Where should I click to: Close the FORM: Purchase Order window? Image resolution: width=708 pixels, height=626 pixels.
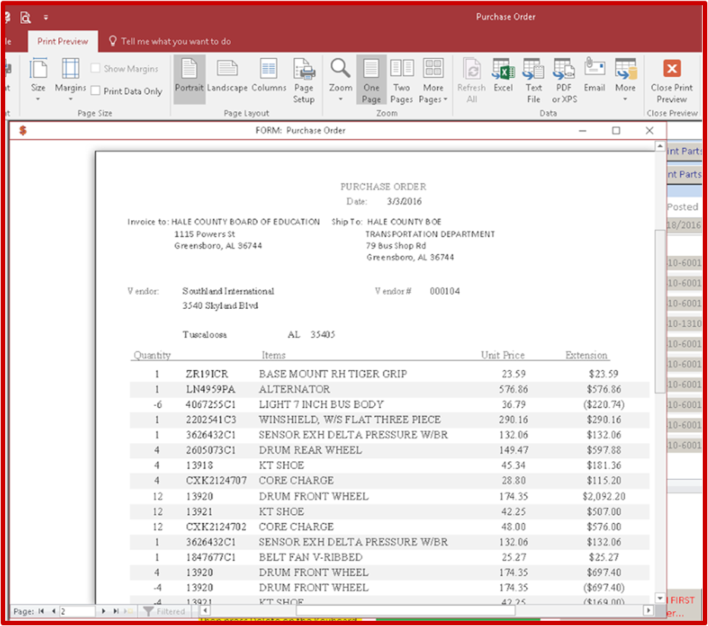pos(649,131)
